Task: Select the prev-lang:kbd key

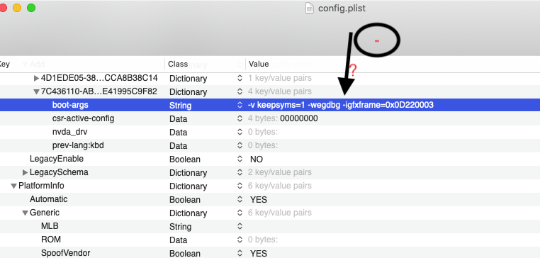Action: pos(78,145)
